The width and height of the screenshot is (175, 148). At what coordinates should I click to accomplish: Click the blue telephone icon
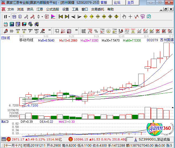[x=14, y=17]
